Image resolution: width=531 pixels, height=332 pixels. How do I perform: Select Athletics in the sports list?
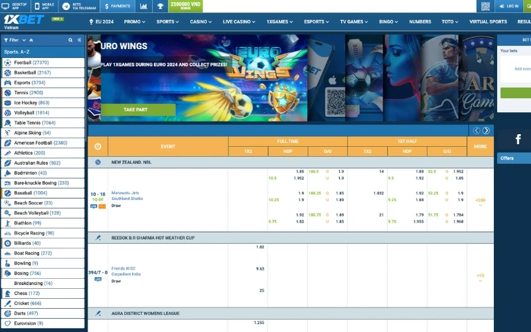42,153
